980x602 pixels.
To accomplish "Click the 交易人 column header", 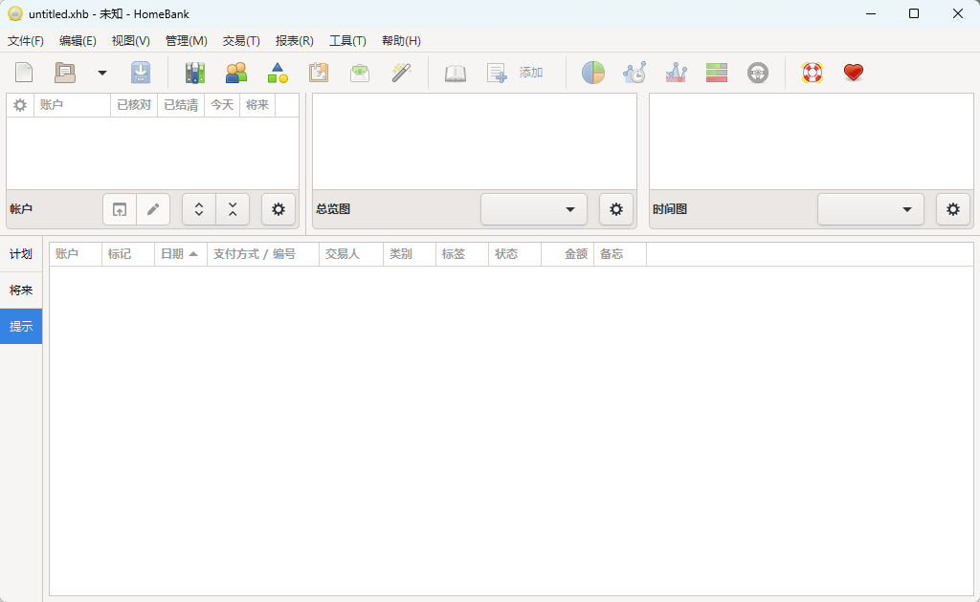I will [350, 254].
